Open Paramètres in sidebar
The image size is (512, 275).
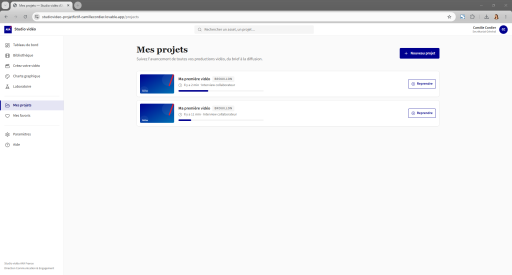[x=32, y=134]
